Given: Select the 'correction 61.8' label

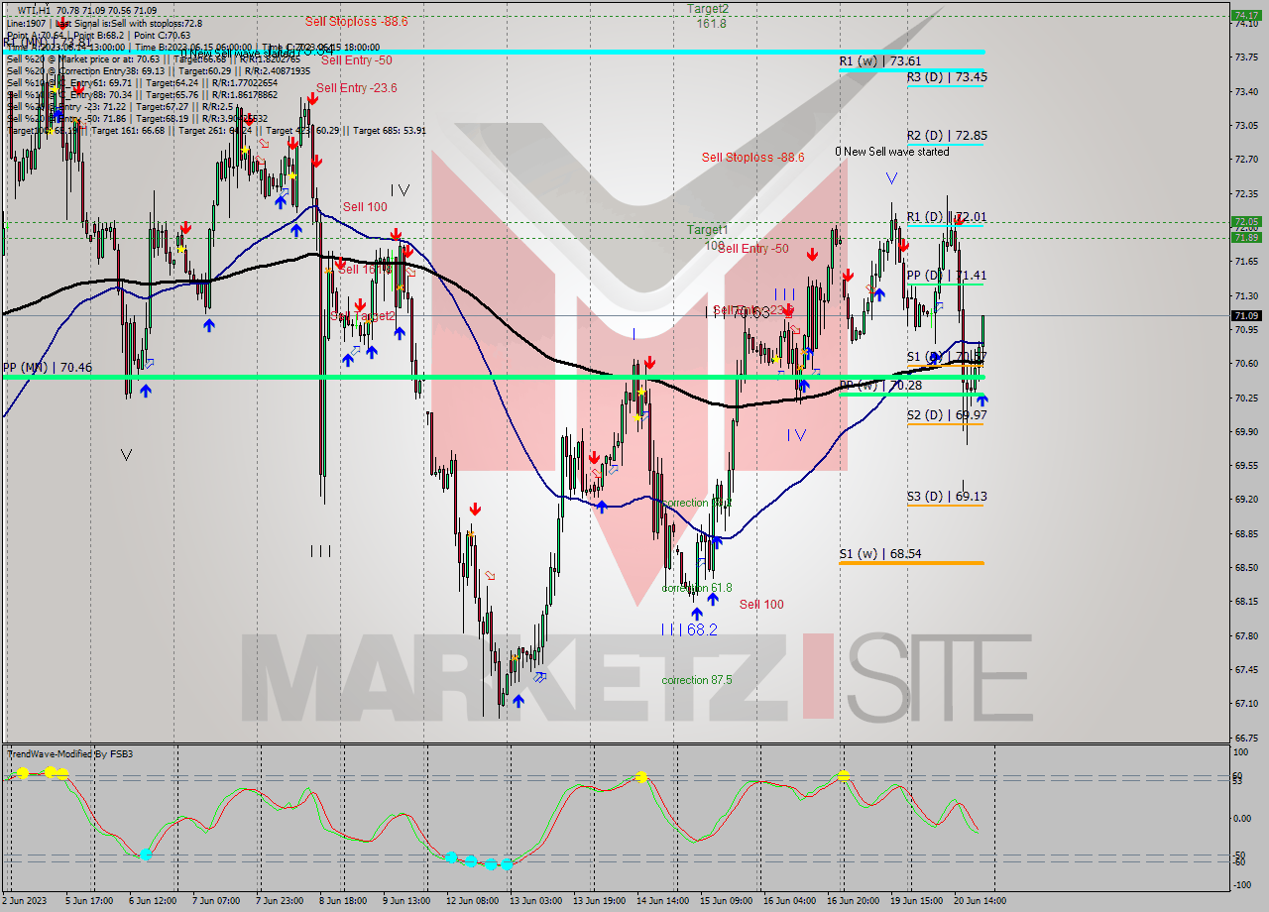Looking at the screenshot, I should tap(697, 588).
